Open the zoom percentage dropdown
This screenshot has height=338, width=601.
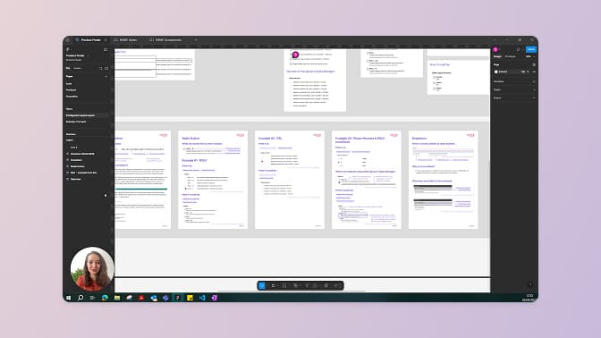tap(529, 56)
